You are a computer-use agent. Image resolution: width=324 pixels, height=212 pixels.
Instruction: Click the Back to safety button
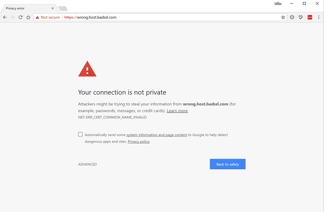(228, 164)
